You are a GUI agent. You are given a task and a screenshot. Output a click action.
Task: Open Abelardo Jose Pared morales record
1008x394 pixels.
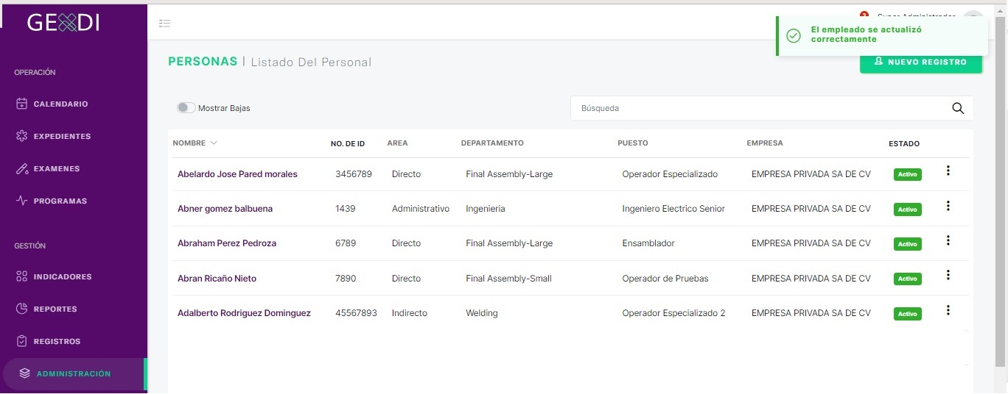pos(237,174)
